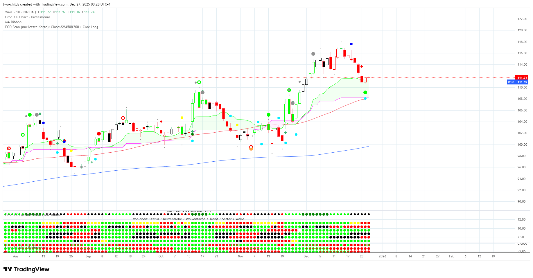
Task: Click the 122.00 label on the price scale
Action: tap(522, 19)
